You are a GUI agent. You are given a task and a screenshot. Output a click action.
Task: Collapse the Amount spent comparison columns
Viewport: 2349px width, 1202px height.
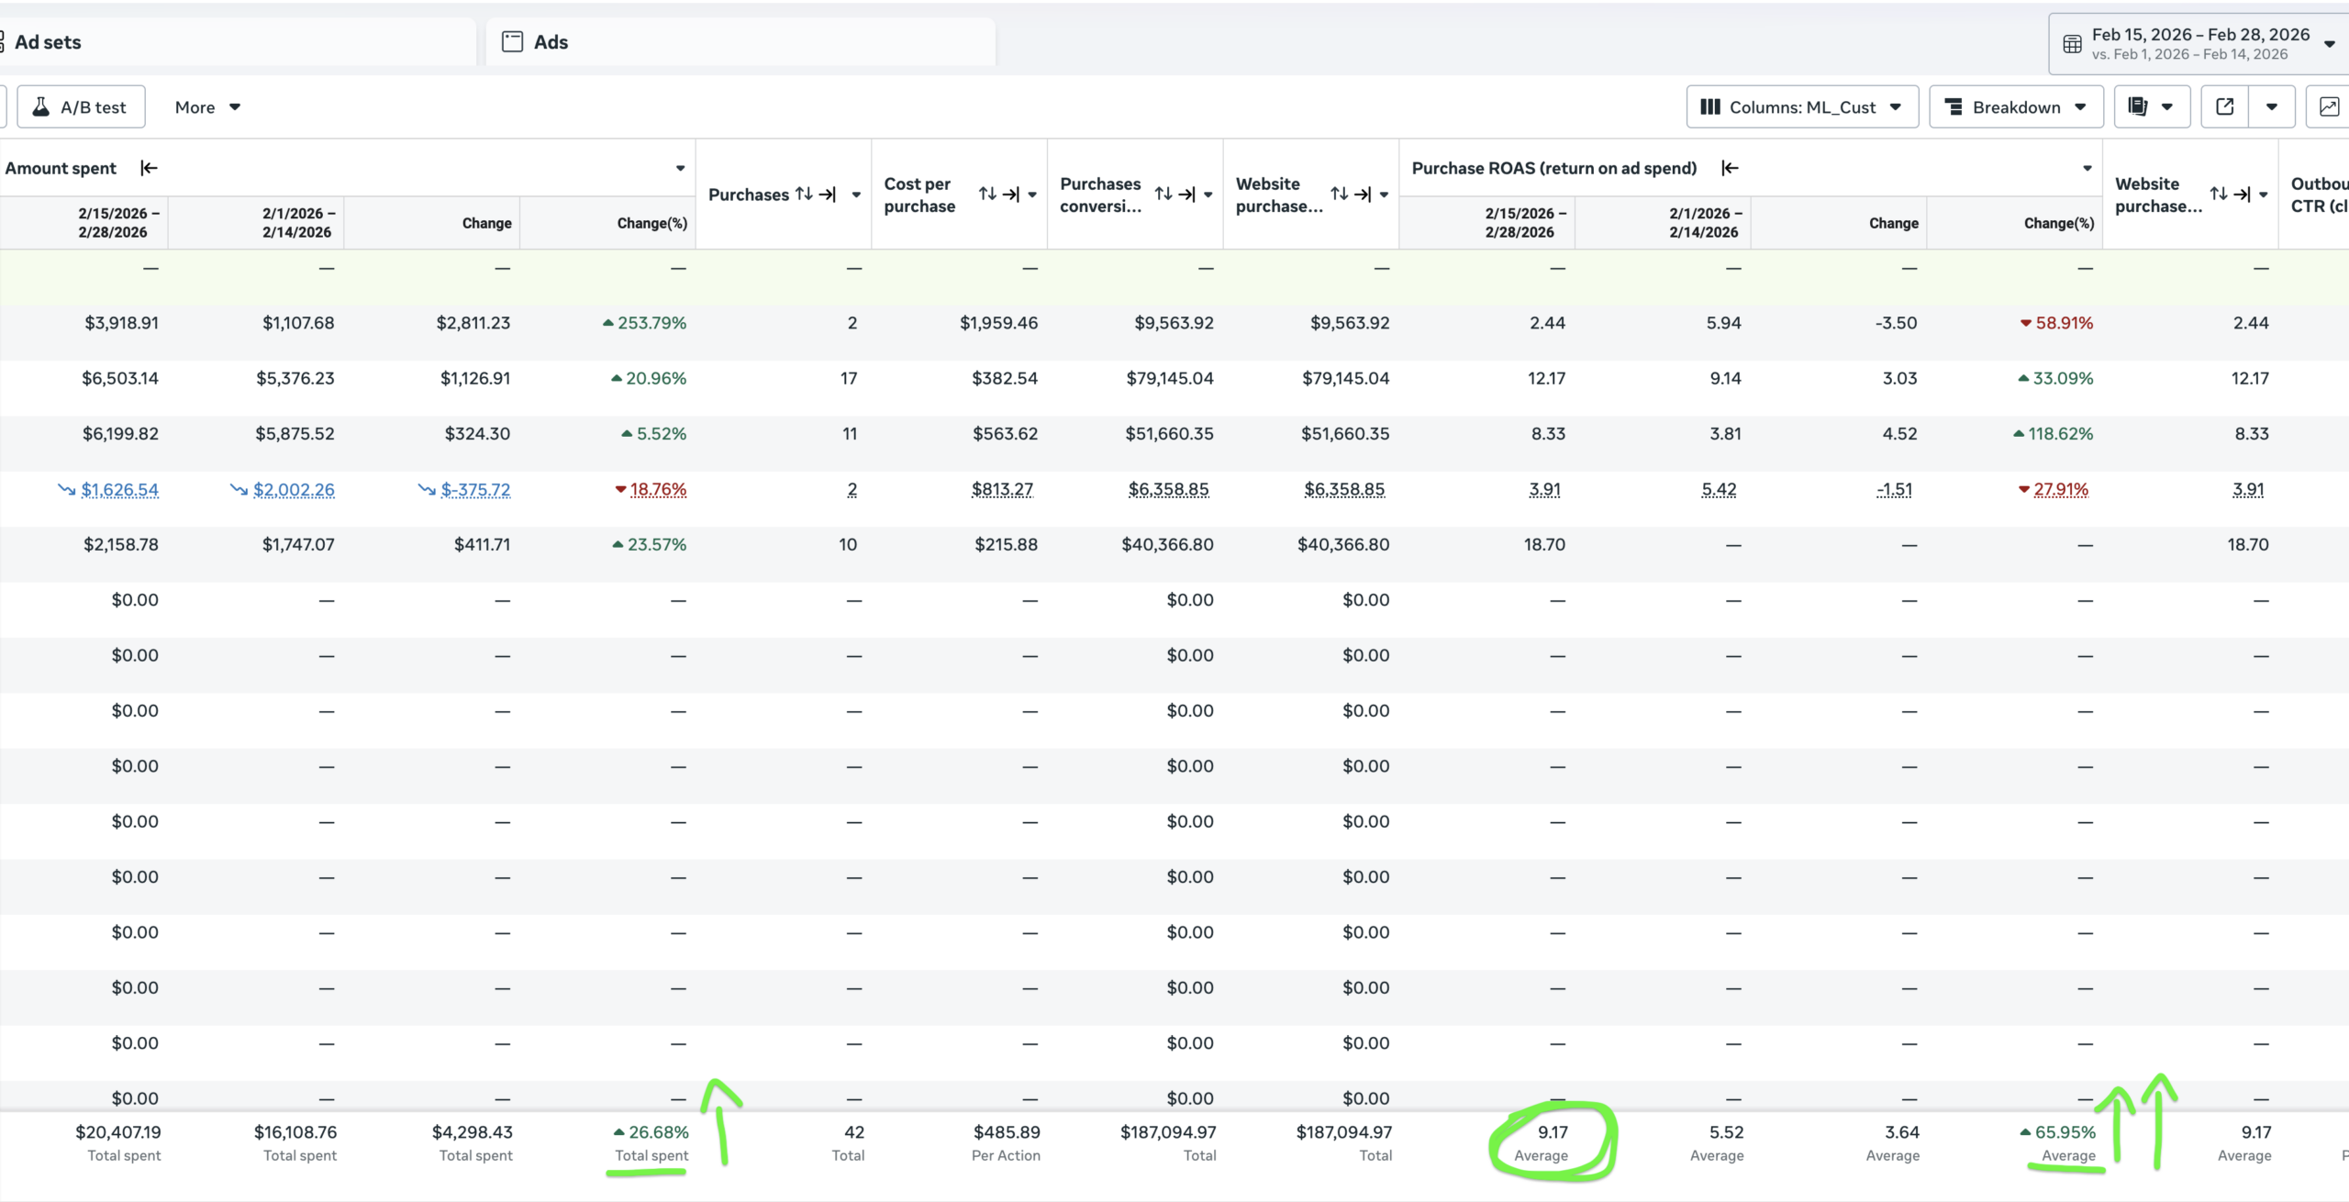(x=149, y=168)
